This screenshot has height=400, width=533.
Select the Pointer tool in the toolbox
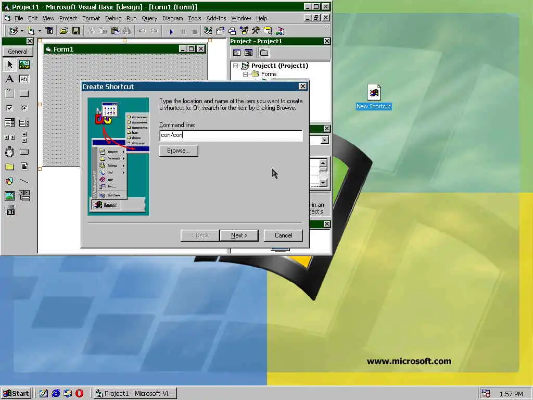10,64
